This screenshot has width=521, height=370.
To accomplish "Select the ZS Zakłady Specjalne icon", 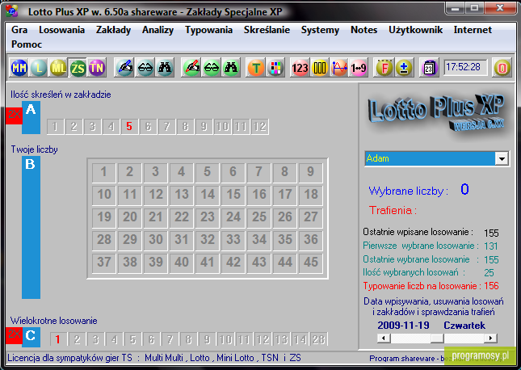I will point(78,68).
